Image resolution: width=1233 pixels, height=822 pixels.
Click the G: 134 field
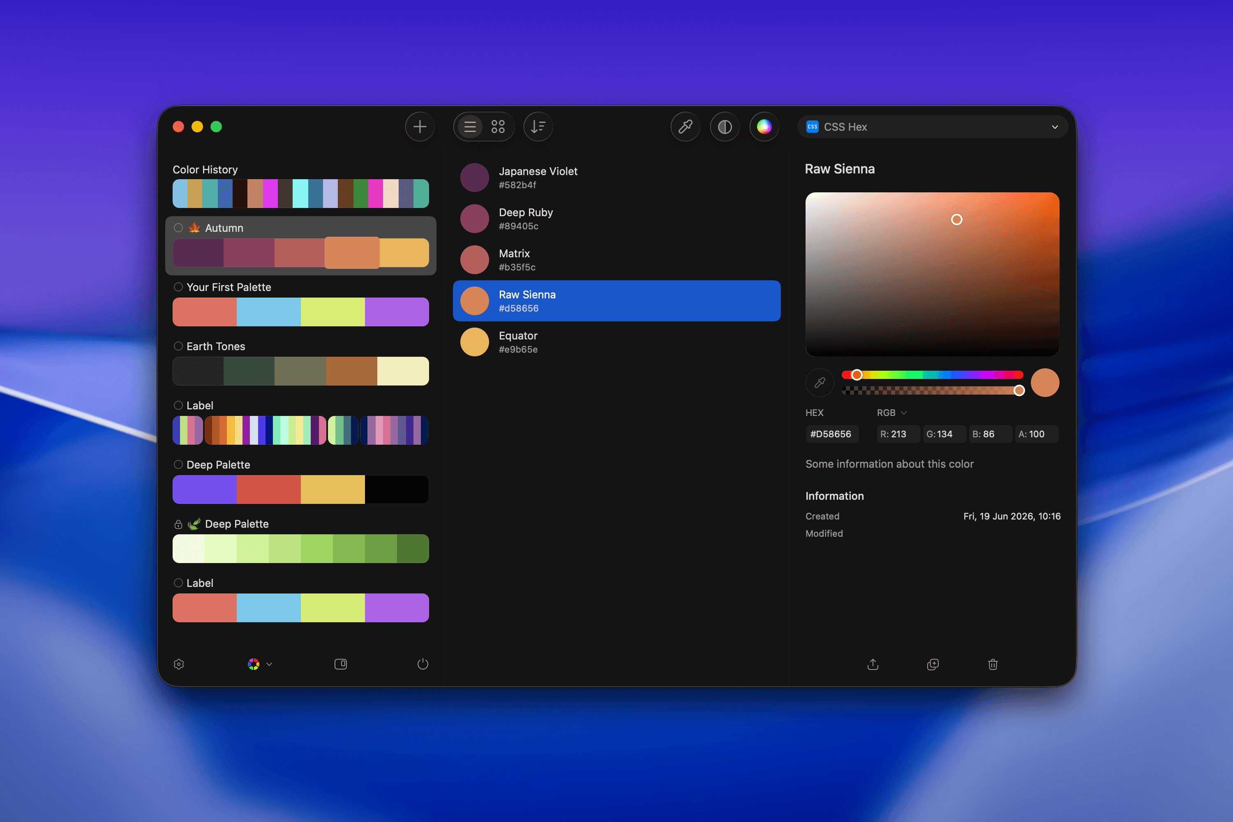pos(944,434)
